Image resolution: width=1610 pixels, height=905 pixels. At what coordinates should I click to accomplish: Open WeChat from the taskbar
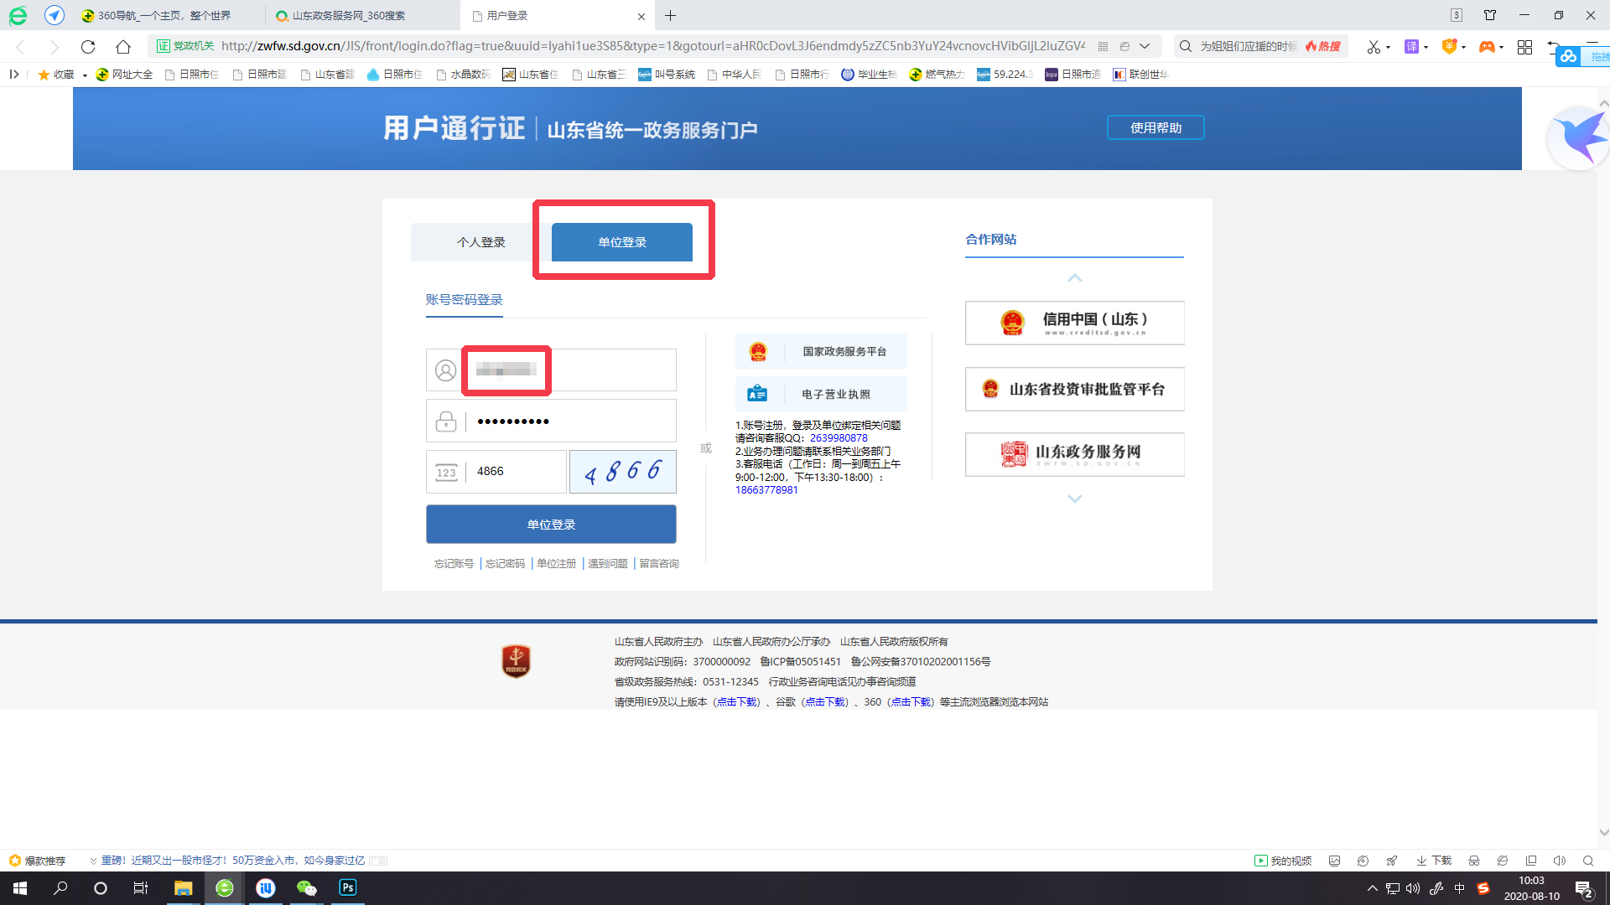point(306,887)
